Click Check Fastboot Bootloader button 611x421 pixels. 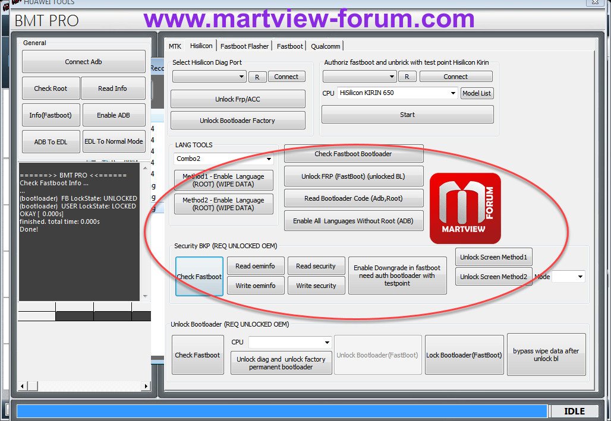point(354,154)
